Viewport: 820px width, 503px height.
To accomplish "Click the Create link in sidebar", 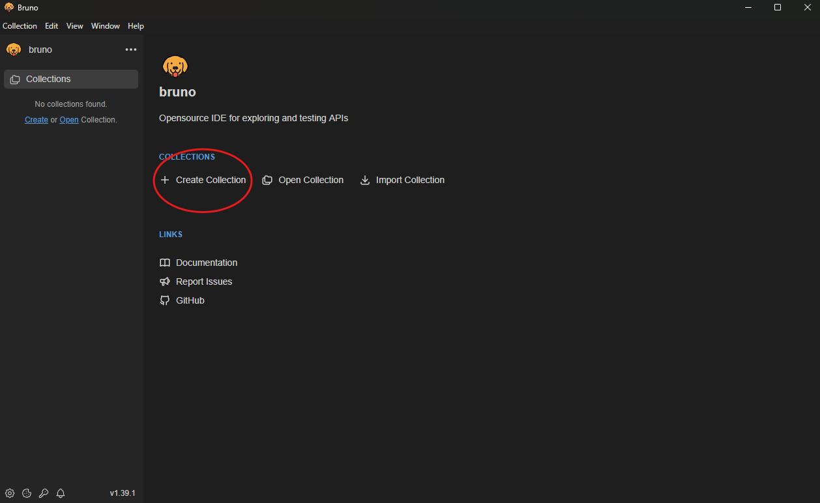I will point(37,120).
